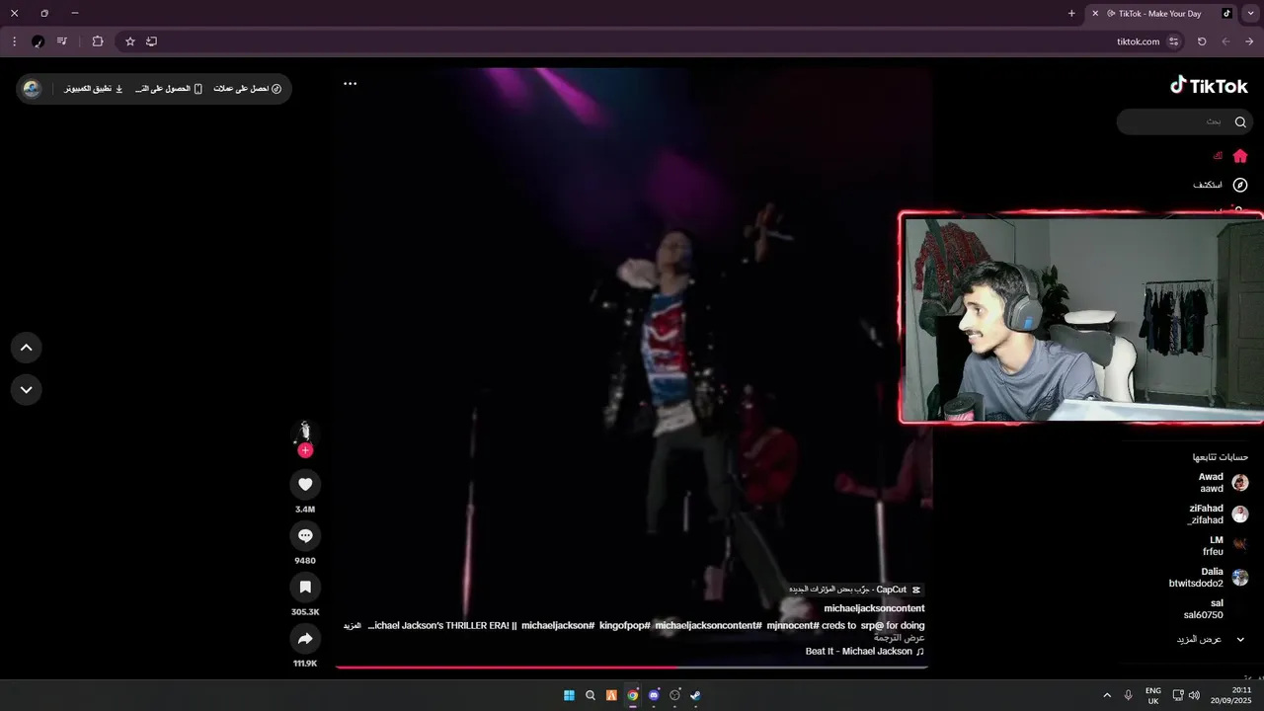The image size is (1264, 711).
Task: Switch the ENG UK input language
Action: (1152, 695)
